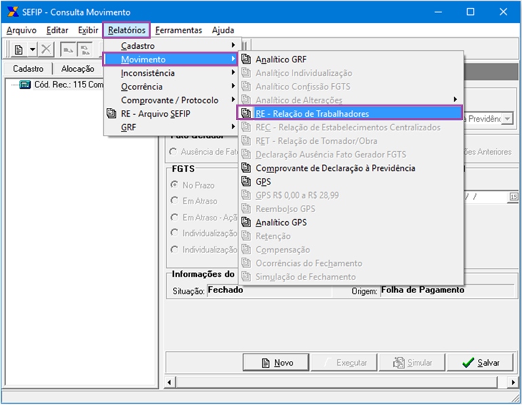
Task: Switch to the Cadastro tab
Action: pos(28,69)
